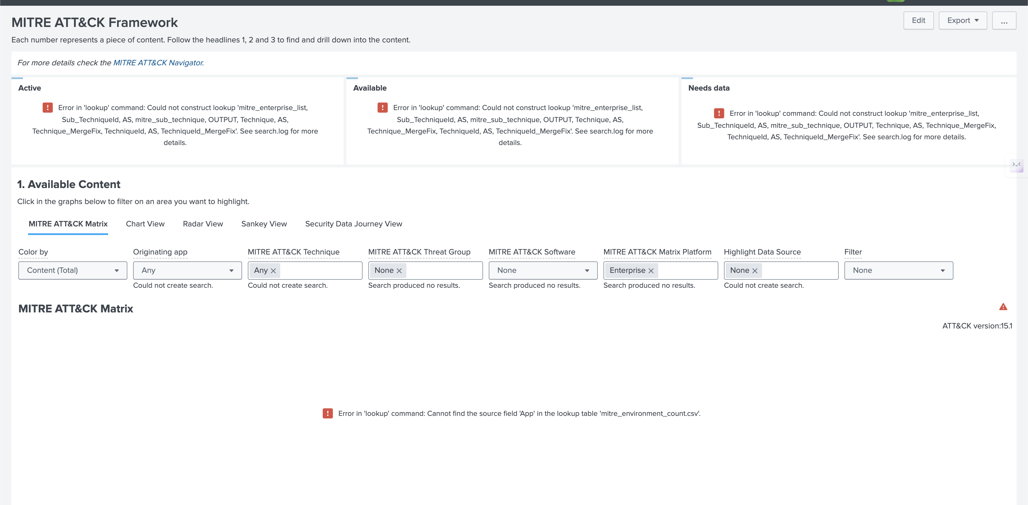Viewport: 1028px width, 505px height.
Task: Remove the Any tag from MITRE ATT&CK Technique
Action: pyautogui.click(x=273, y=271)
